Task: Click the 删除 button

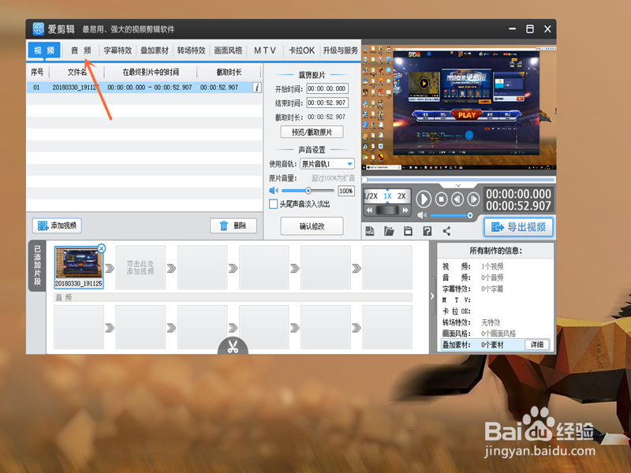Action: point(233,225)
